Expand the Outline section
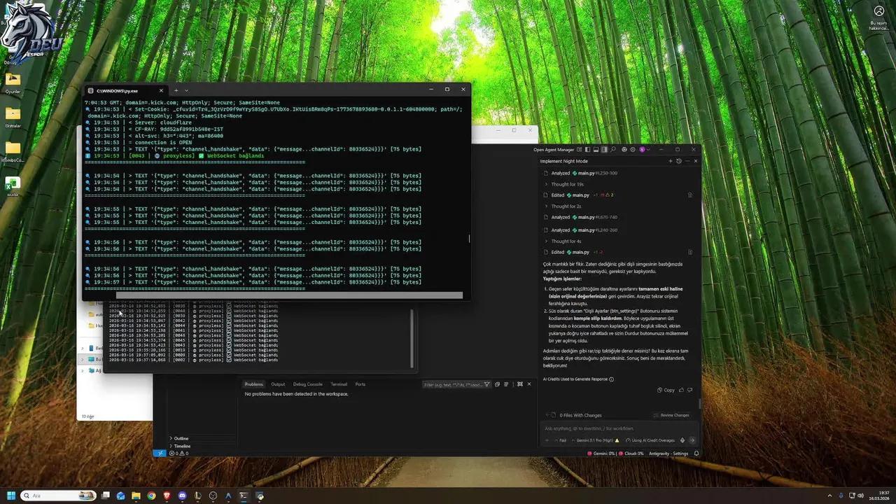 tap(181, 438)
